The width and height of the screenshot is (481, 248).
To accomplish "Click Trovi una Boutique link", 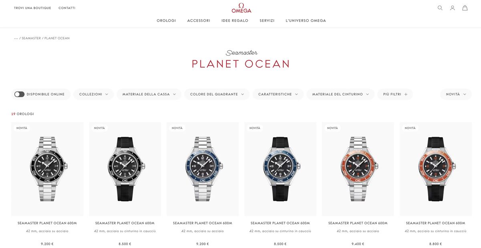I will (x=32, y=8).
